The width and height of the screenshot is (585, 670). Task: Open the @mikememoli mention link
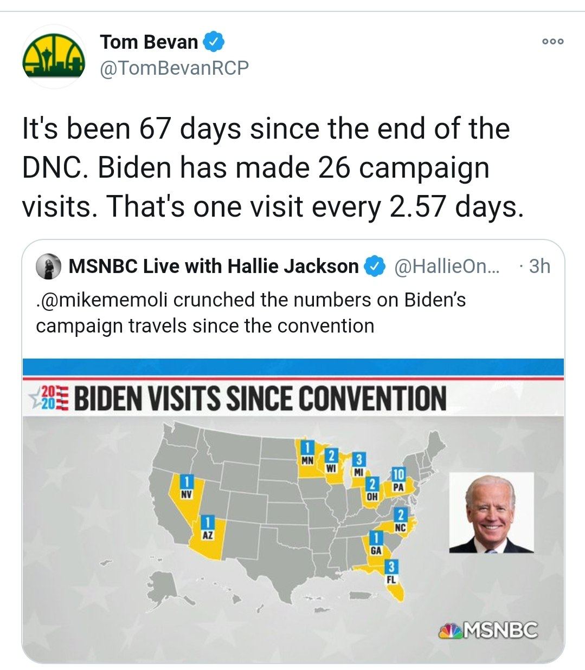[103, 300]
